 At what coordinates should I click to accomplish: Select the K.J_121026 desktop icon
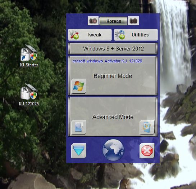tap(29, 95)
